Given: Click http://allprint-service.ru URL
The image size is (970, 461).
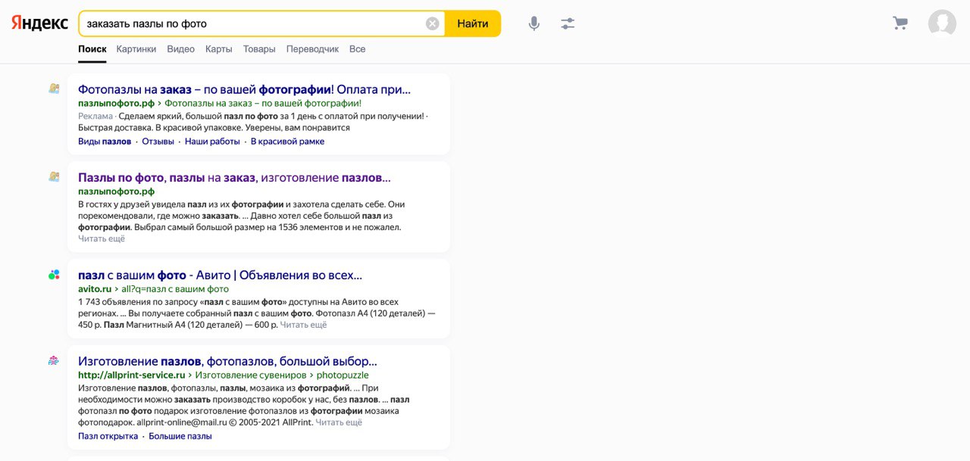Looking at the screenshot, I should [x=132, y=375].
